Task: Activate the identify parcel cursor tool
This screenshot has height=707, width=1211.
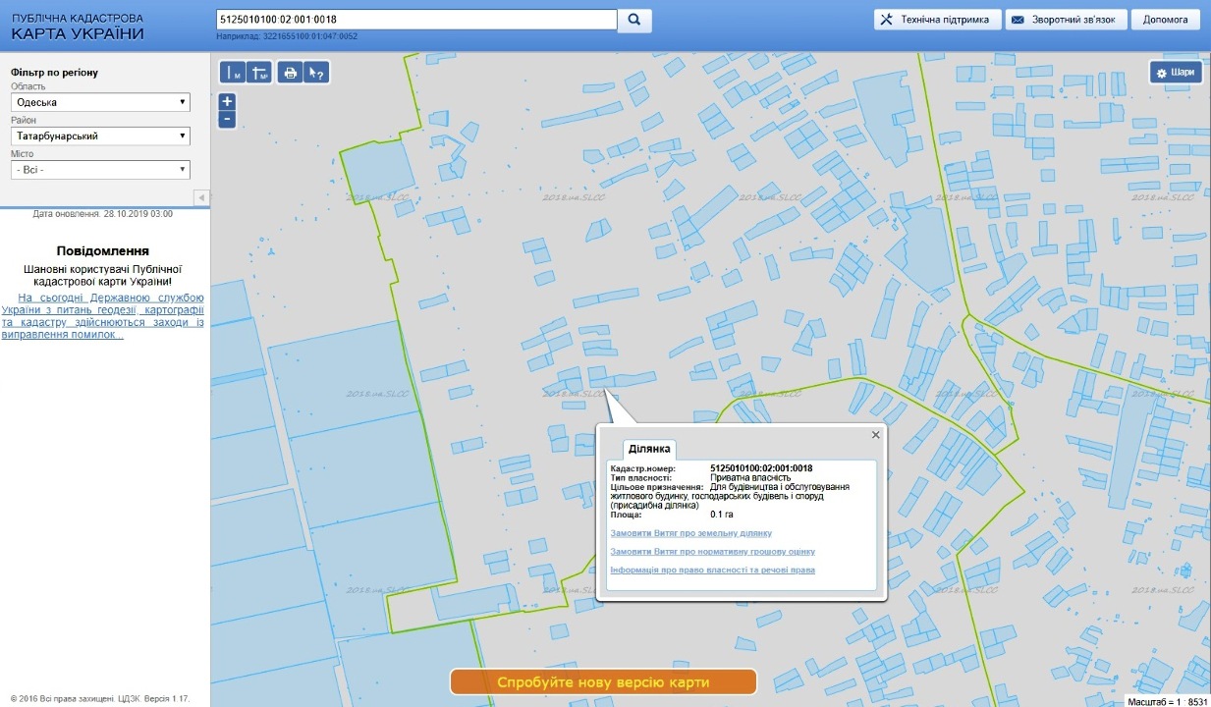Action: coord(315,73)
